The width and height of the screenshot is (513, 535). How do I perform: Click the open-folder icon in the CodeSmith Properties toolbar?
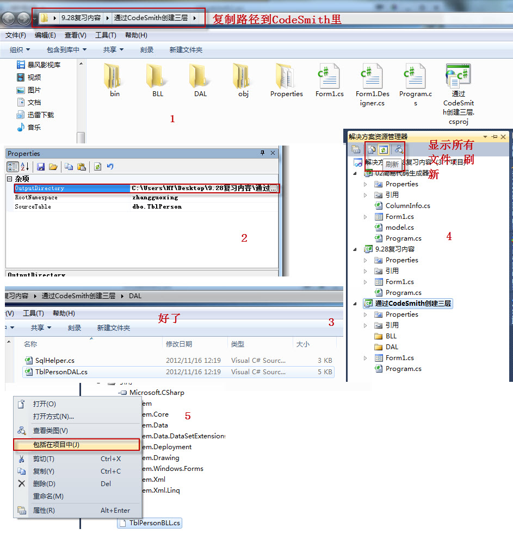click(x=53, y=167)
